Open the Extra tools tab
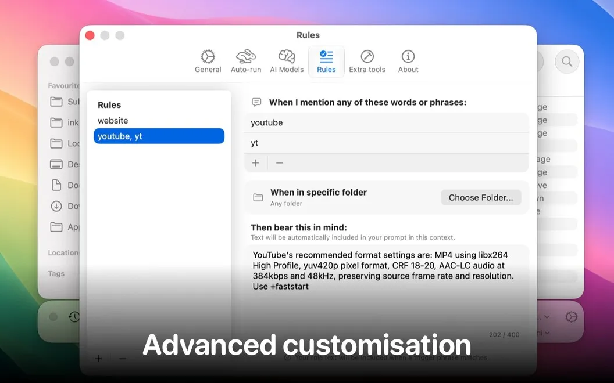Viewport: 614px width, 383px height. click(x=367, y=62)
